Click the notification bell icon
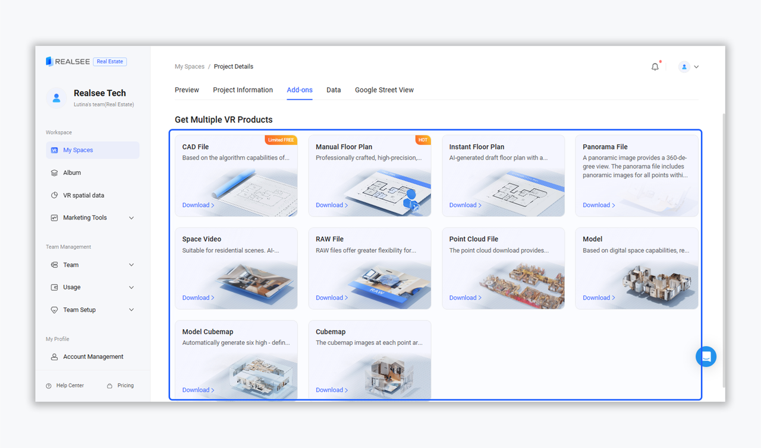761x448 pixels. pyautogui.click(x=655, y=67)
